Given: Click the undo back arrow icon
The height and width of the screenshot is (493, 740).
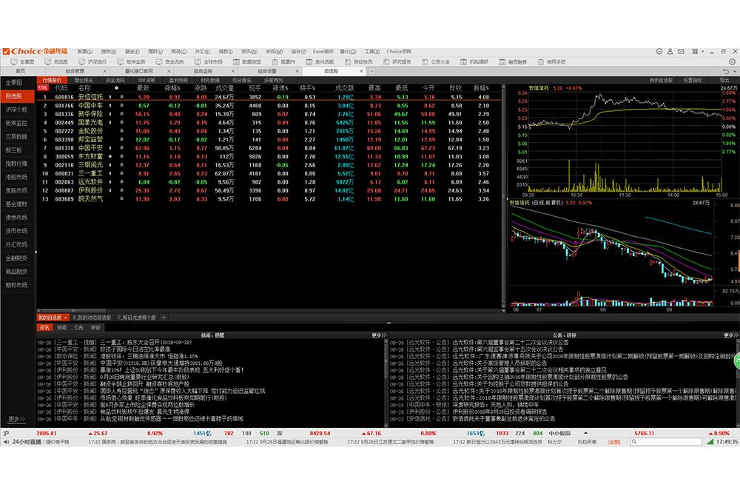Looking at the screenshot, I should point(726,71).
